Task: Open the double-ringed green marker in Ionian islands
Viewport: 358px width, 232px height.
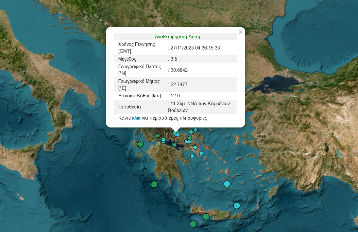Action: tap(140, 144)
